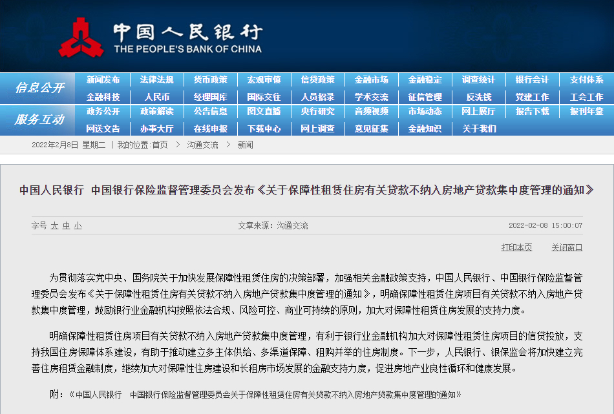Go to 图文直播 page
Viewport: 614px width, 414px height.
coord(264,112)
